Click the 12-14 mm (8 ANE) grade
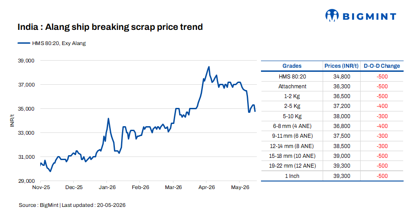Screen dimensions: 404x210 click(x=292, y=146)
